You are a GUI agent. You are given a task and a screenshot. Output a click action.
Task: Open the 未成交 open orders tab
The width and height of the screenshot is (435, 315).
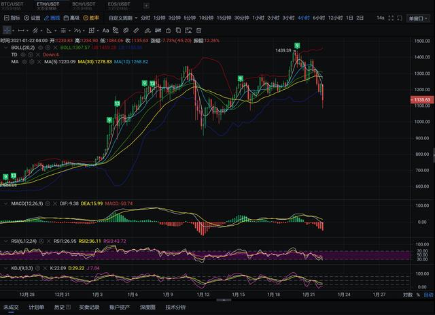coord(11,308)
